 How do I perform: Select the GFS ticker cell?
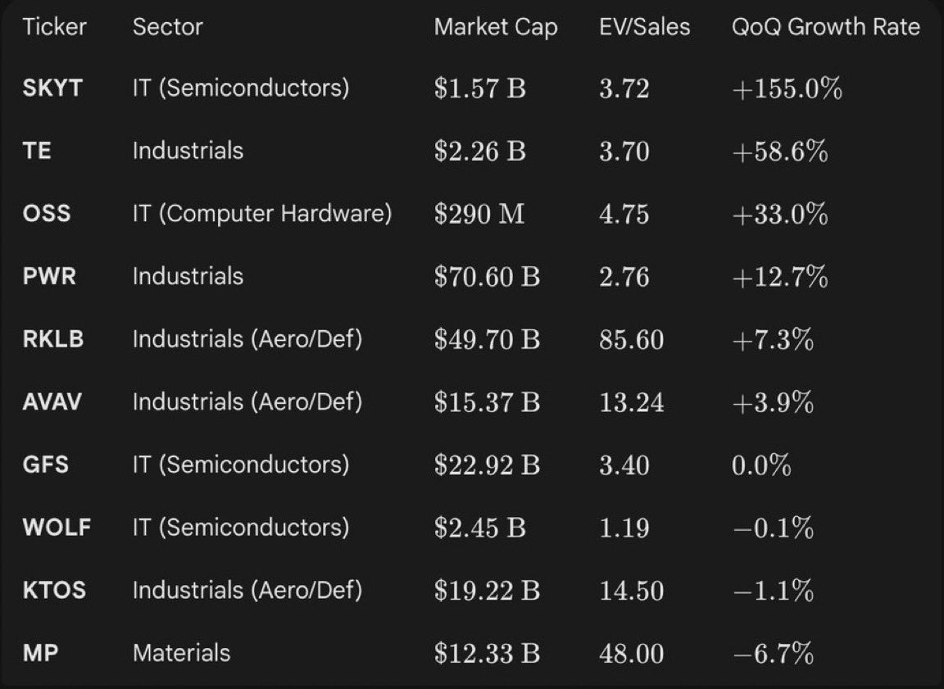pos(46,465)
